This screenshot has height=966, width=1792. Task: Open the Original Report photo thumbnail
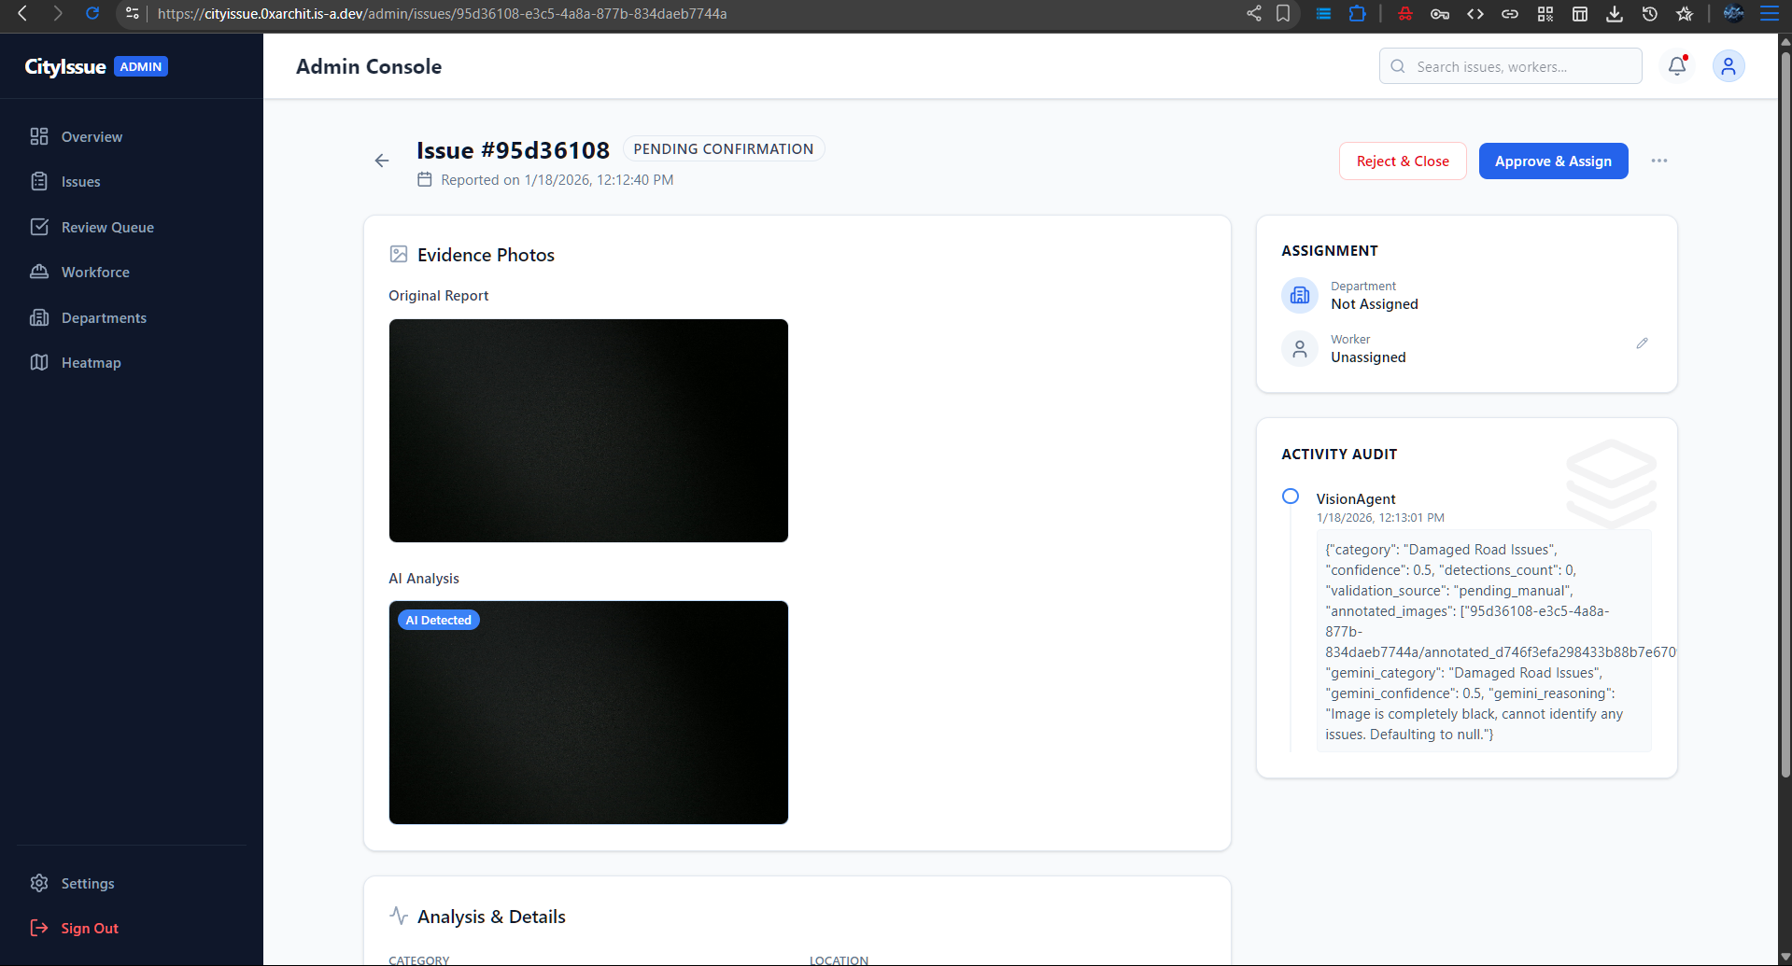[588, 430]
